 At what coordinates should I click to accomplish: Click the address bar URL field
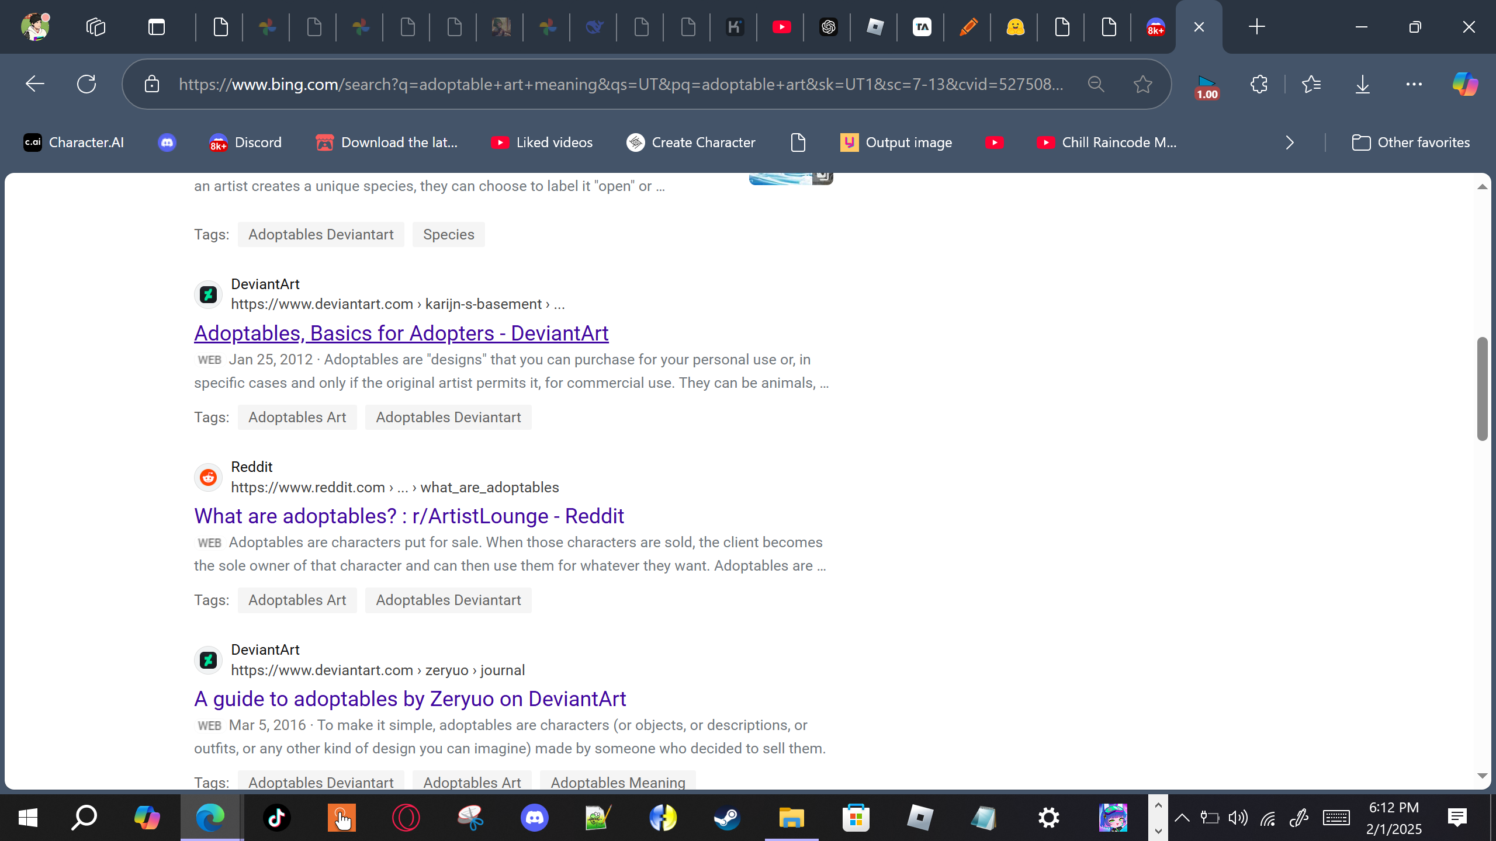[619, 84]
